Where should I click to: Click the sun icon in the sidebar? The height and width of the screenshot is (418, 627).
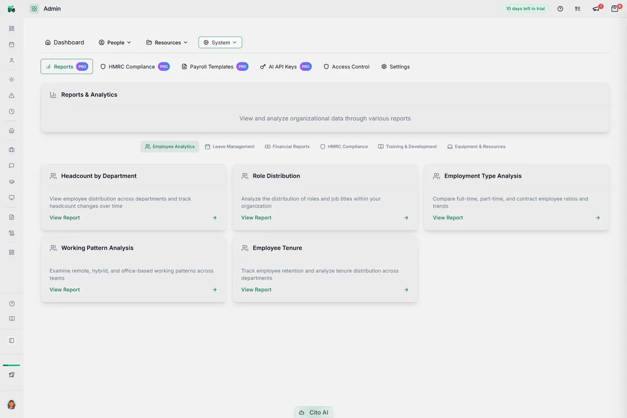11,79
